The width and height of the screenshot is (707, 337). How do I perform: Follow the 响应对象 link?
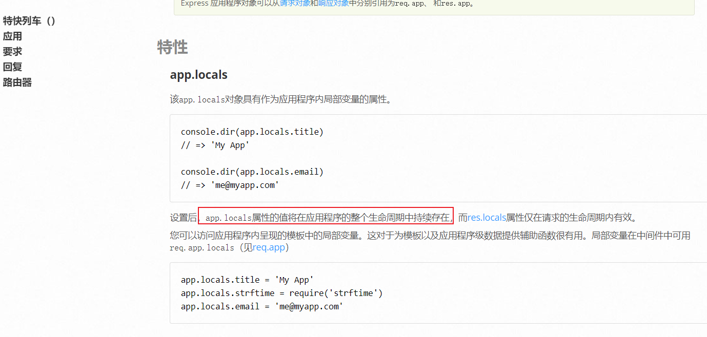333,3
